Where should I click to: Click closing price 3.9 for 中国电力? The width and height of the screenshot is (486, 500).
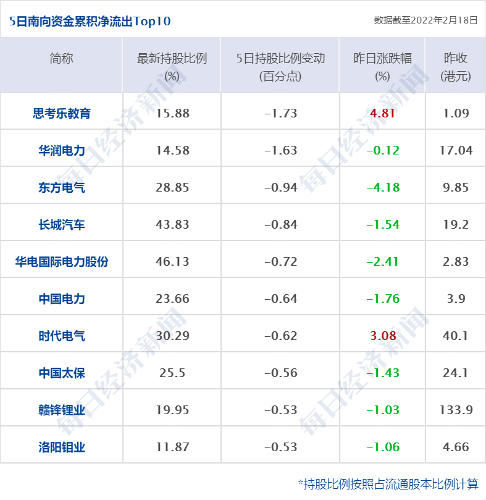click(456, 299)
